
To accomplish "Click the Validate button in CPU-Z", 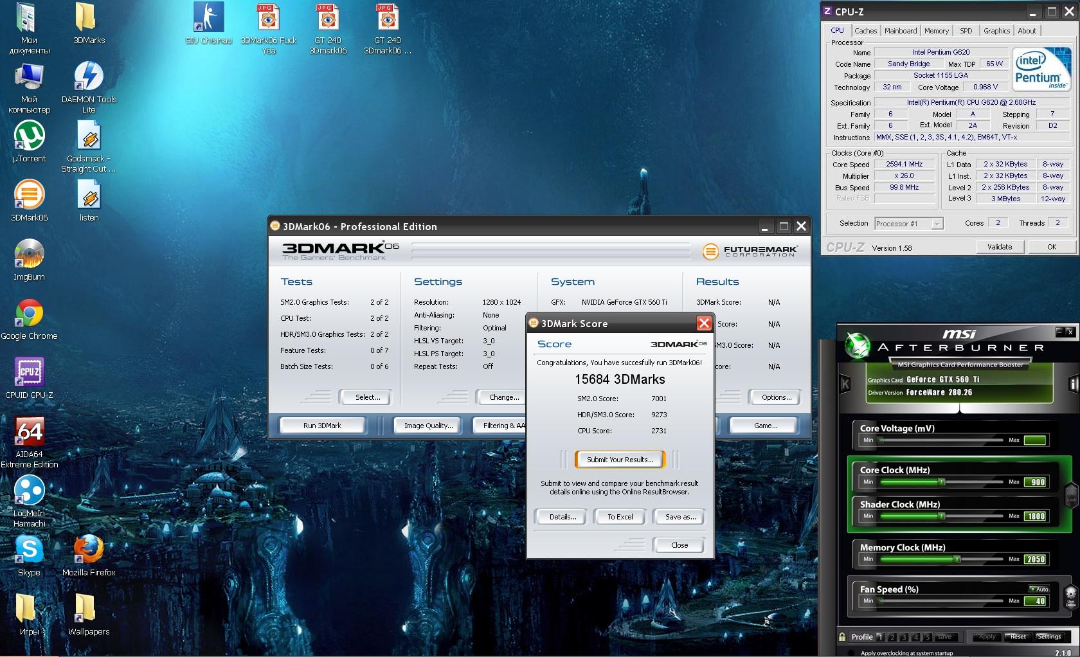I will pyautogui.click(x=1000, y=247).
